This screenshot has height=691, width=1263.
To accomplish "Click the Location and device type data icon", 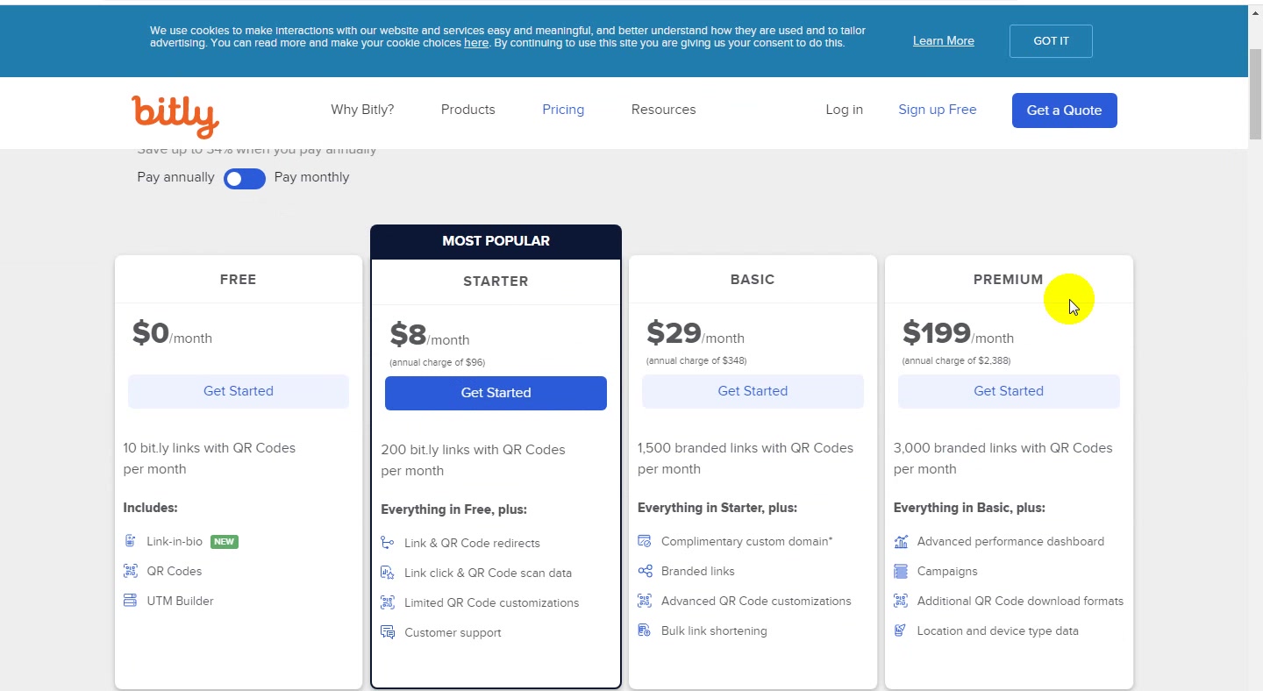I will tap(901, 630).
